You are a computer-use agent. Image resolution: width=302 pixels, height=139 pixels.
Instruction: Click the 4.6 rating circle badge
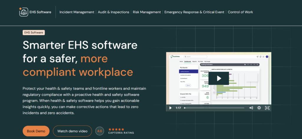pos(100,131)
